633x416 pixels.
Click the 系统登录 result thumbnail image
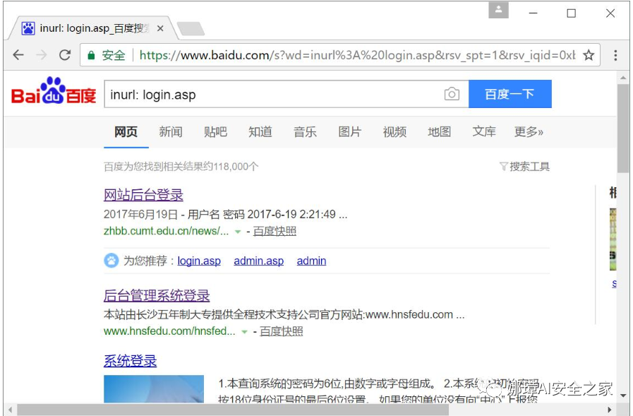(154, 389)
